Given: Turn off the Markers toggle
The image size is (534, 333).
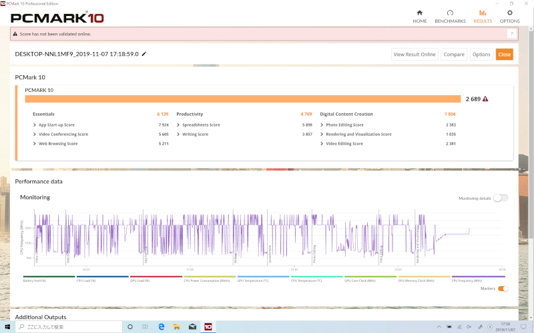Looking at the screenshot, I should (503, 288).
